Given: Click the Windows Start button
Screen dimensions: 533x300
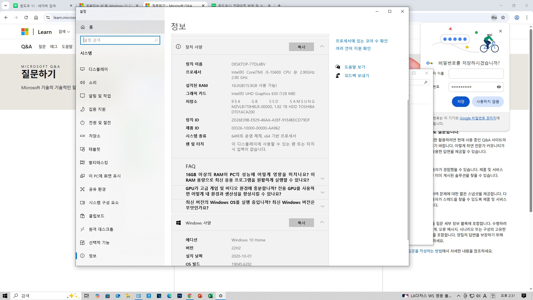Looking at the screenshot, I should point(5,296).
